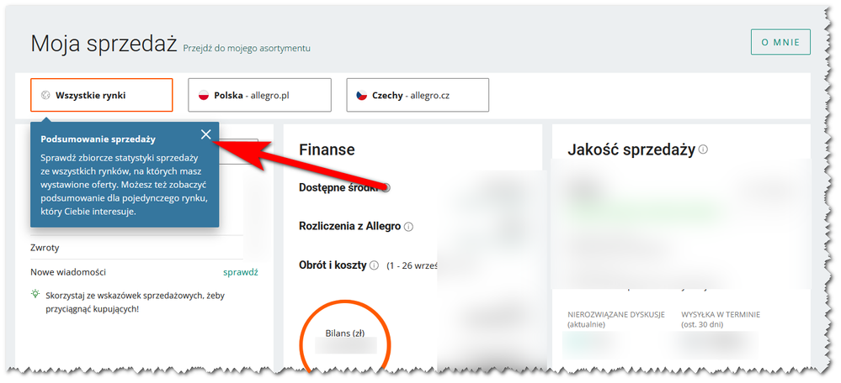
Task: Follow the Przejdź do mojego asortymentu link
Action: tap(247, 50)
